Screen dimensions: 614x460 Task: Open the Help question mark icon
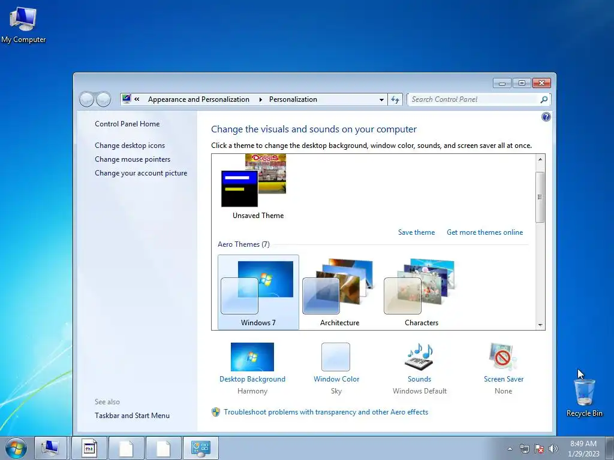pos(546,117)
